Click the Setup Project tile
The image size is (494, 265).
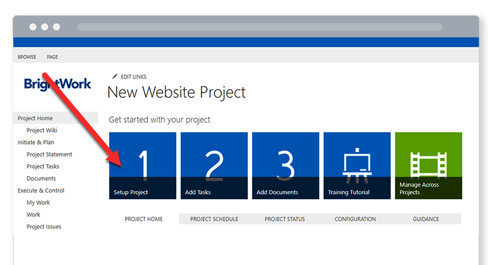[x=143, y=165]
